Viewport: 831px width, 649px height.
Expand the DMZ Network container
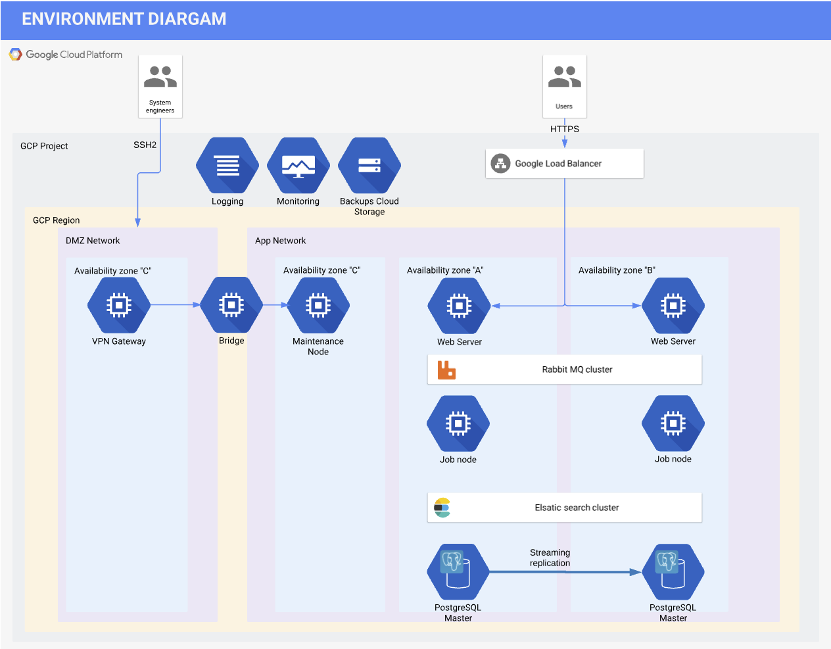[x=92, y=241]
